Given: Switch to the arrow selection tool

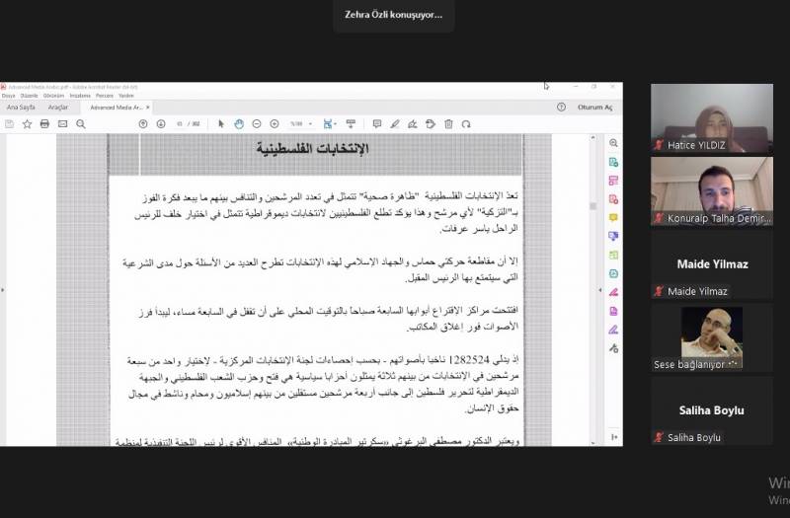Looking at the screenshot, I should point(221,123).
